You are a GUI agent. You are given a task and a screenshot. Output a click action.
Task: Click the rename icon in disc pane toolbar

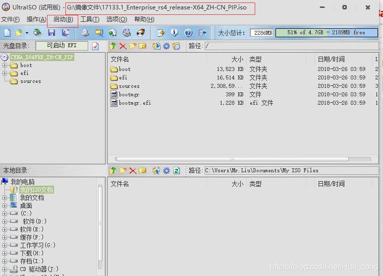tap(142, 46)
